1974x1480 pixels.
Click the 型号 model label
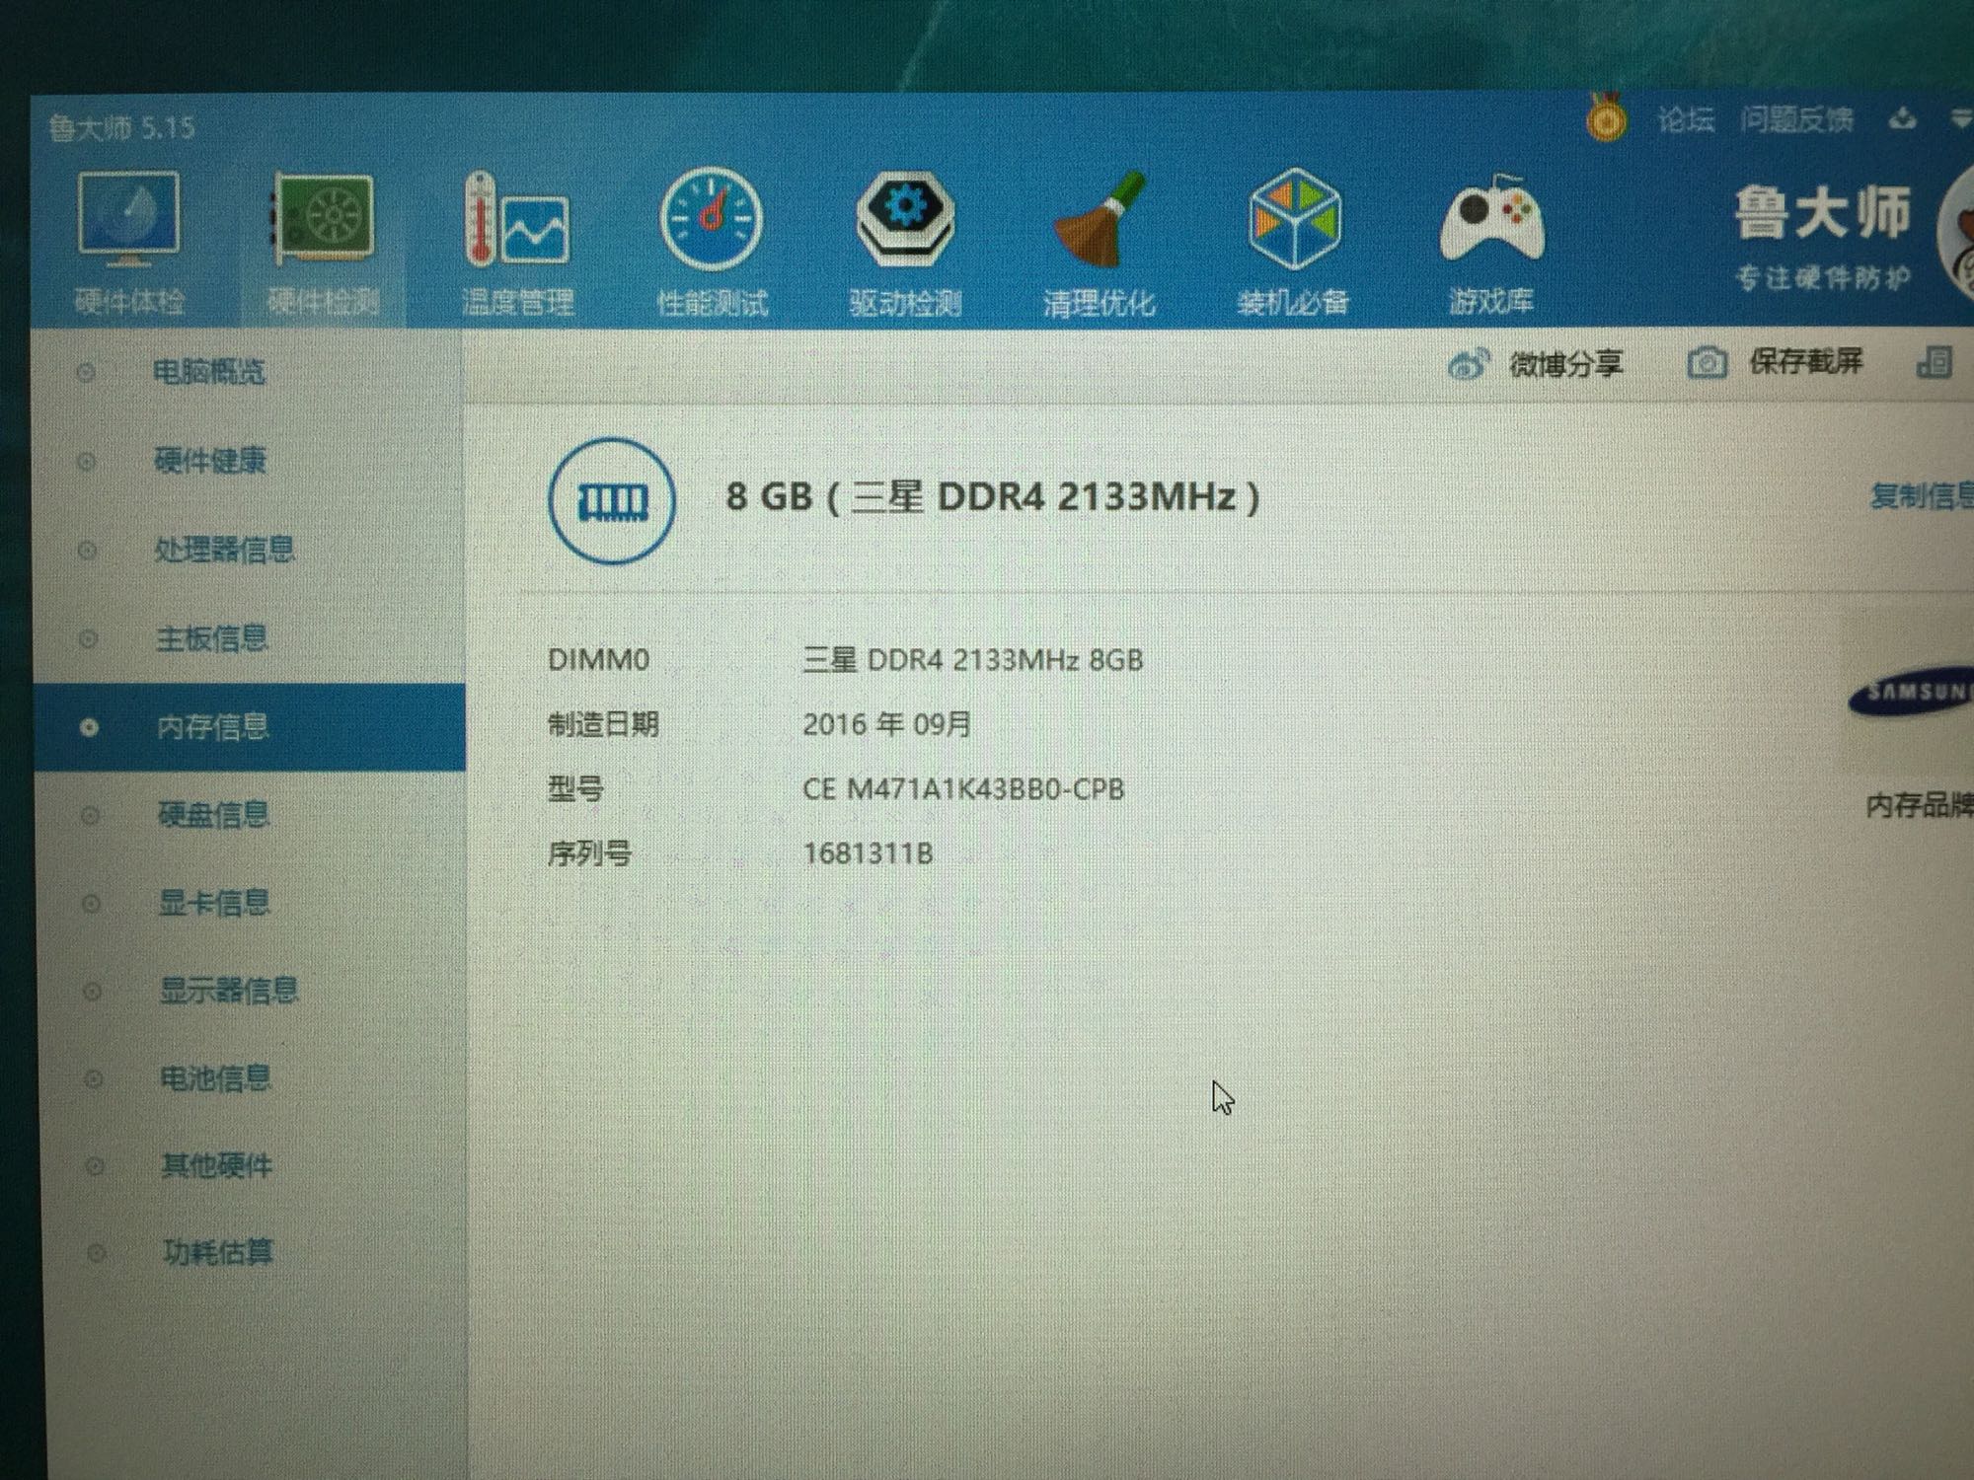[x=575, y=789]
